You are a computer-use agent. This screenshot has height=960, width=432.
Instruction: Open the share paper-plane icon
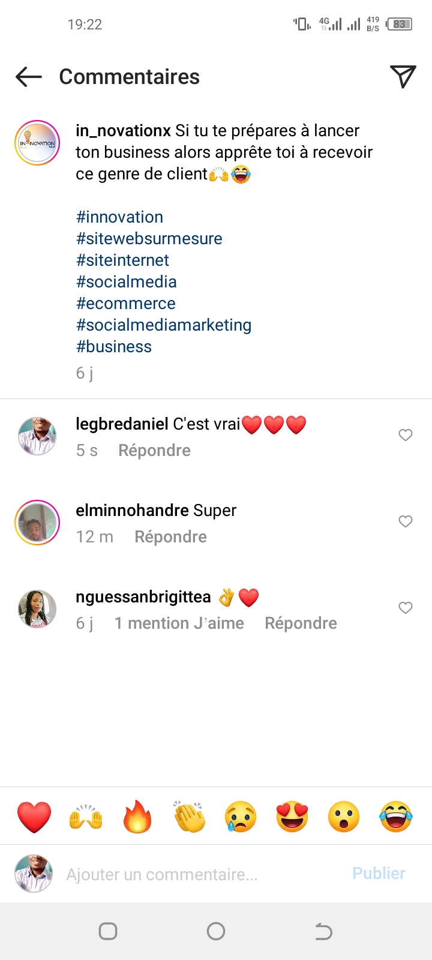[403, 76]
